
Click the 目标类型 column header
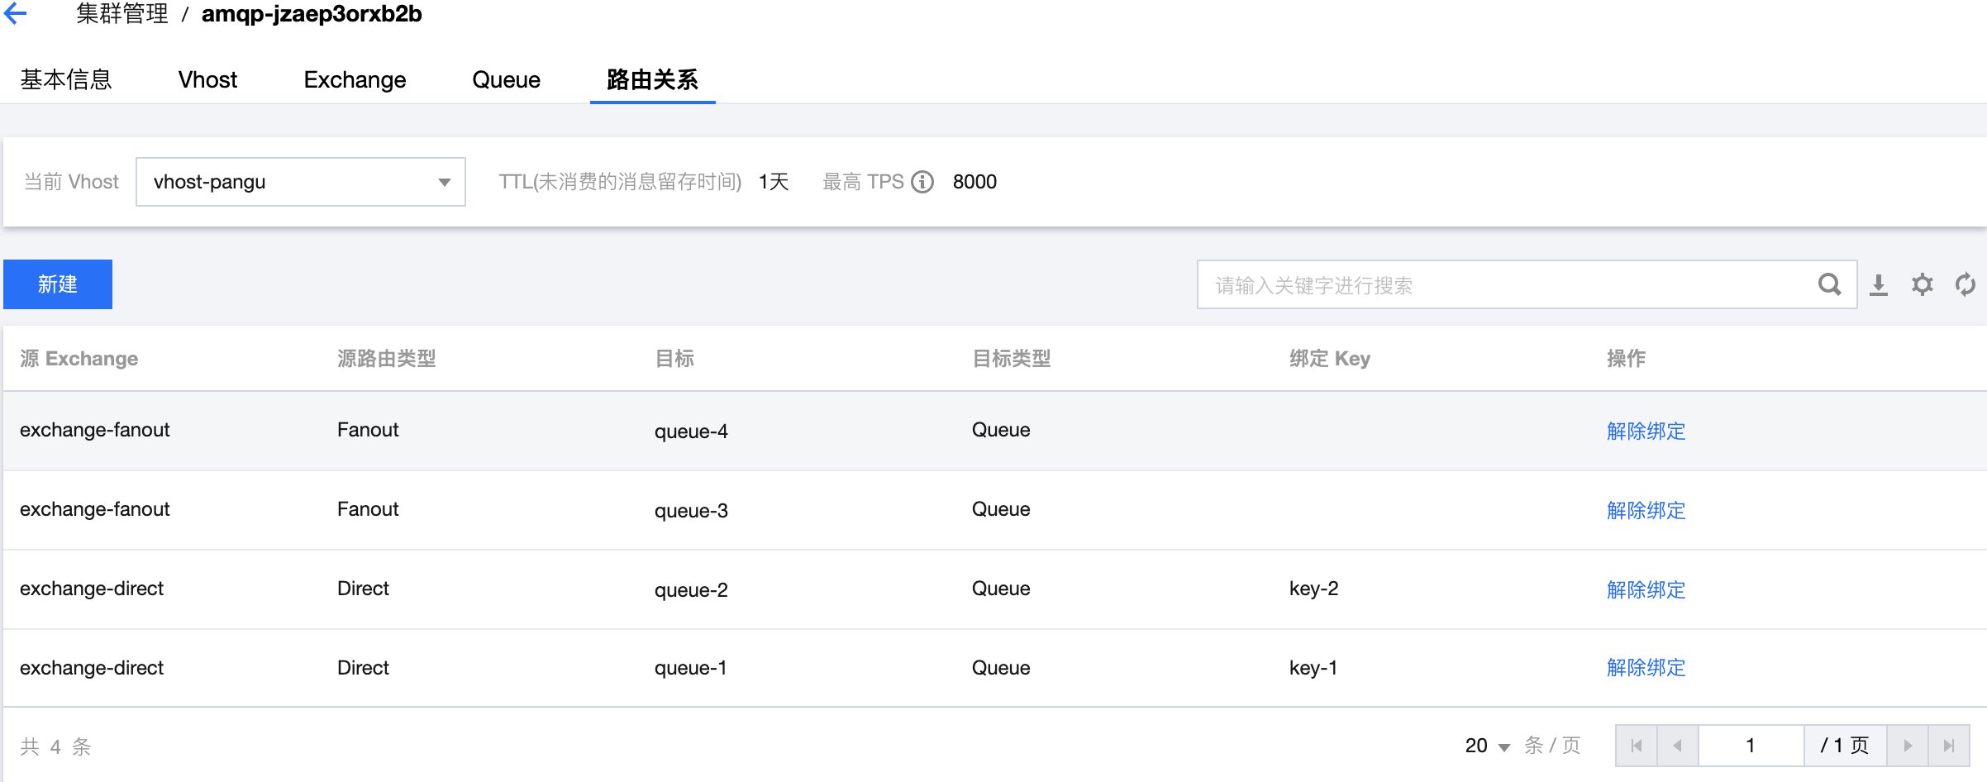click(x=1011, y=358)
